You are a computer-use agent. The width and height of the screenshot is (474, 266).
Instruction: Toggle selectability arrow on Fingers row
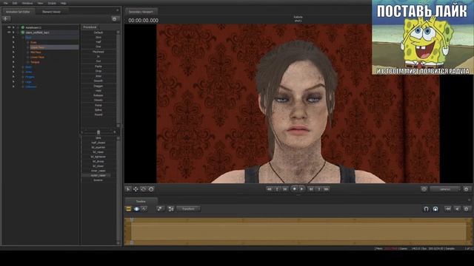[x=13, y=77]
